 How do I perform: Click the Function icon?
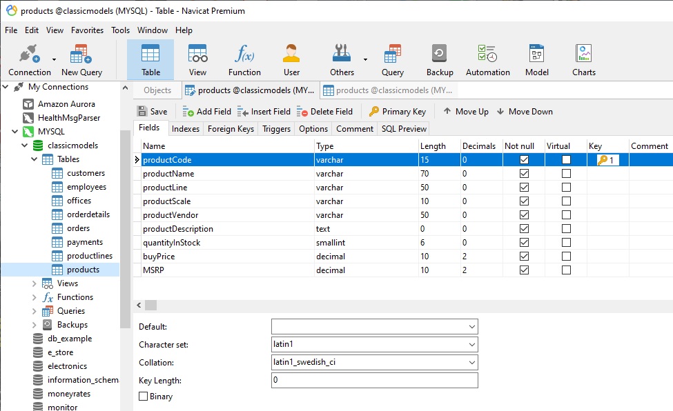tap(244, 59)
